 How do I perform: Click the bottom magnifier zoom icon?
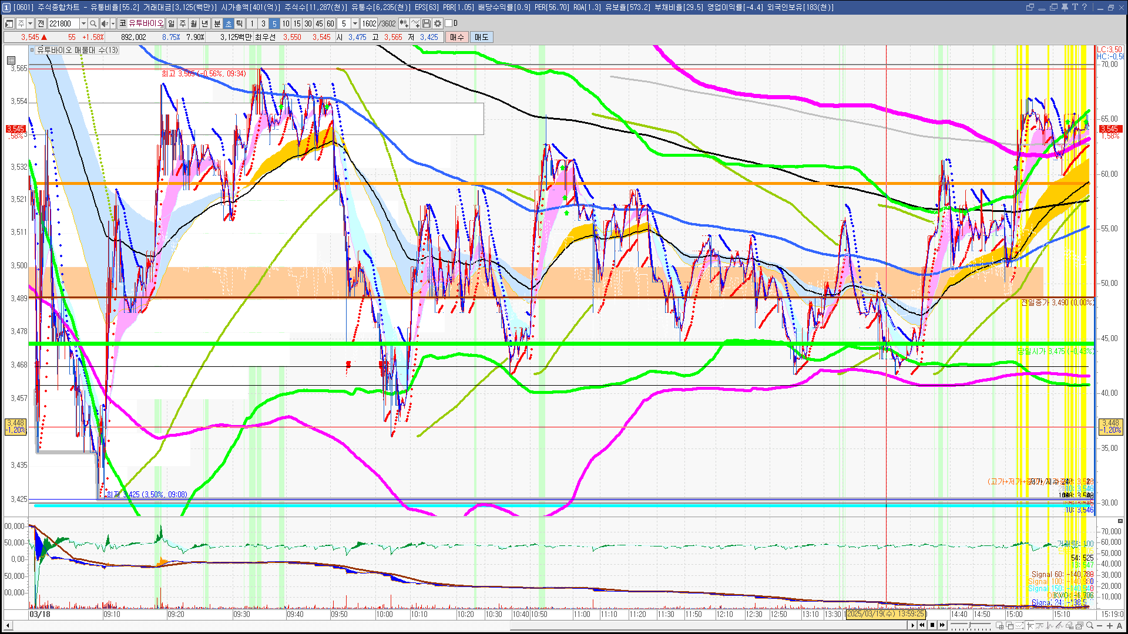(x=1090, y=626)
